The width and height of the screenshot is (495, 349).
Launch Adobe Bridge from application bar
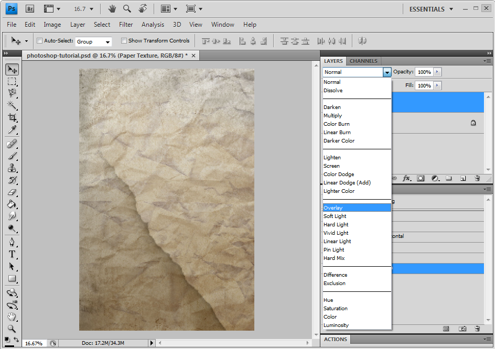[x=30, y=9]
